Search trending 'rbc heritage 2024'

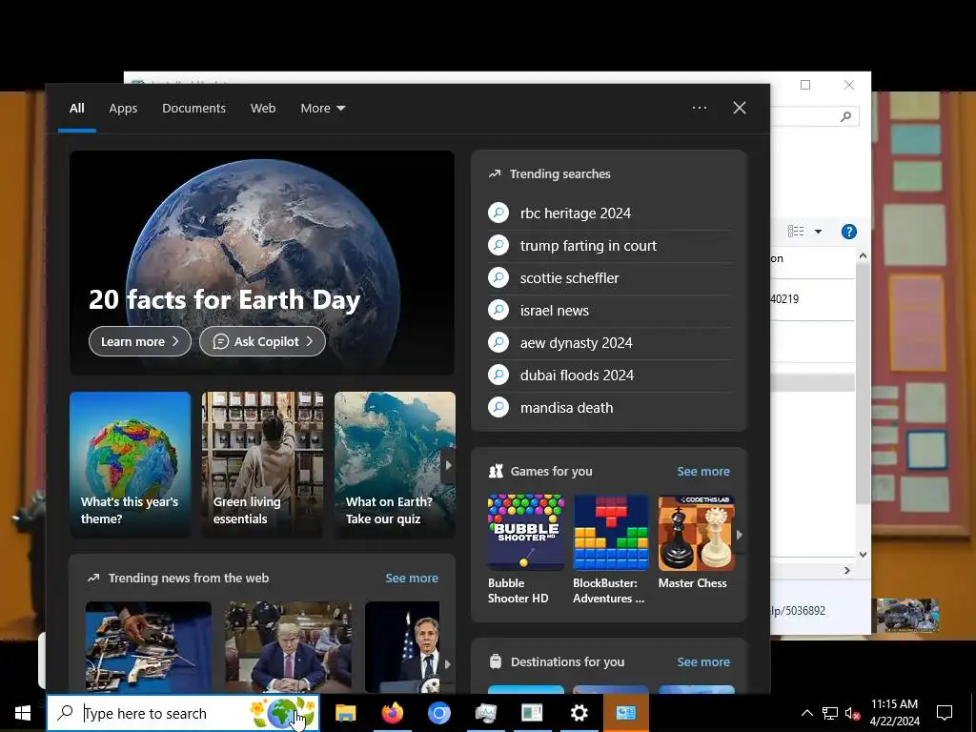tap(576, 213)
